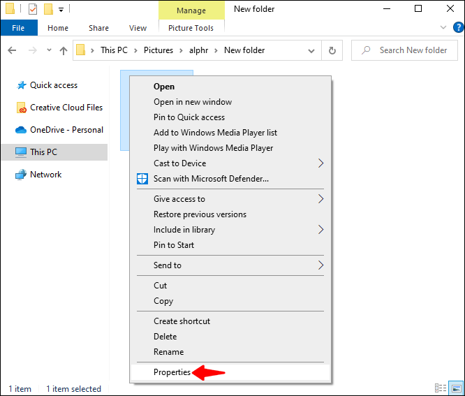465x396 pixels.
Task: Switch to Large icons view in status bar
Action: (456, 388)
